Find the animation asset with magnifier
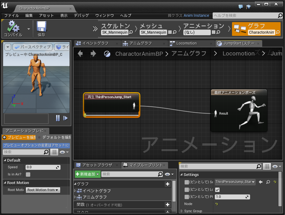285x215 pixels. (x=218, y=32)
